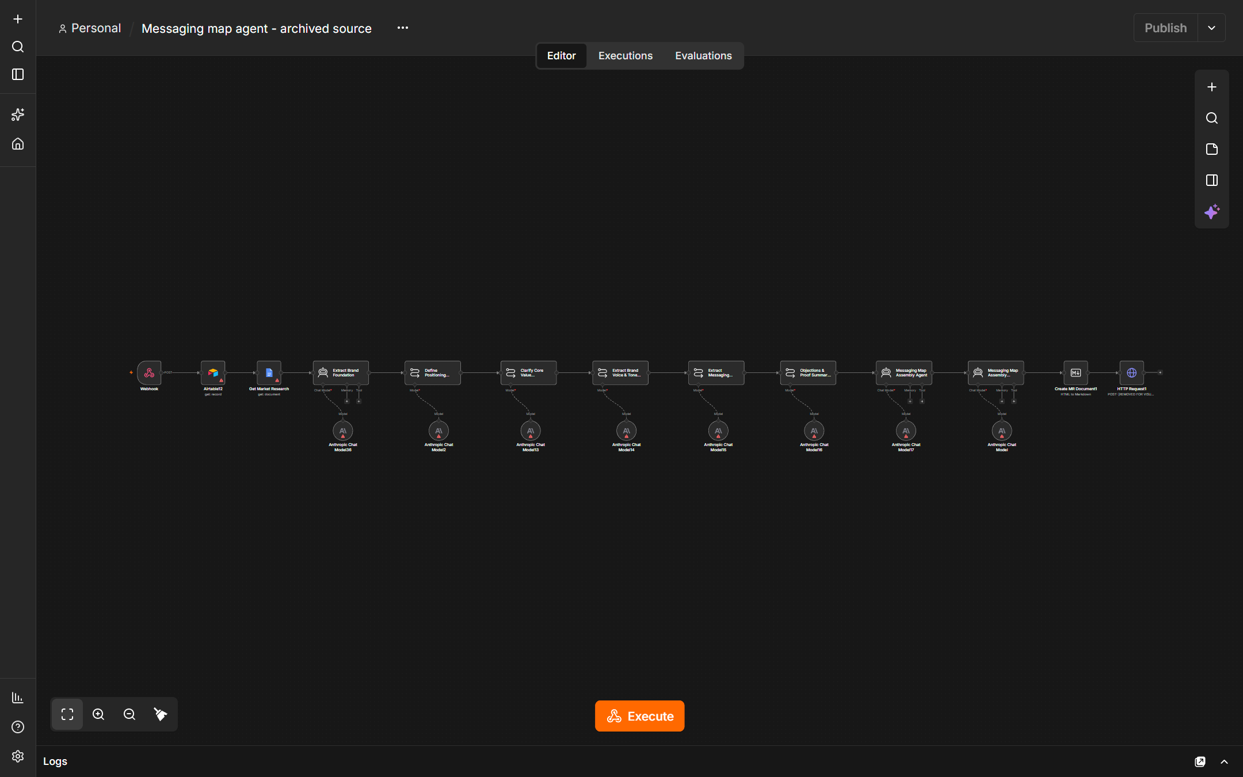This screenshot has width=1243, height=777.
Task: Open the Define Positioning chain node
Action: (x=433, y=373)
